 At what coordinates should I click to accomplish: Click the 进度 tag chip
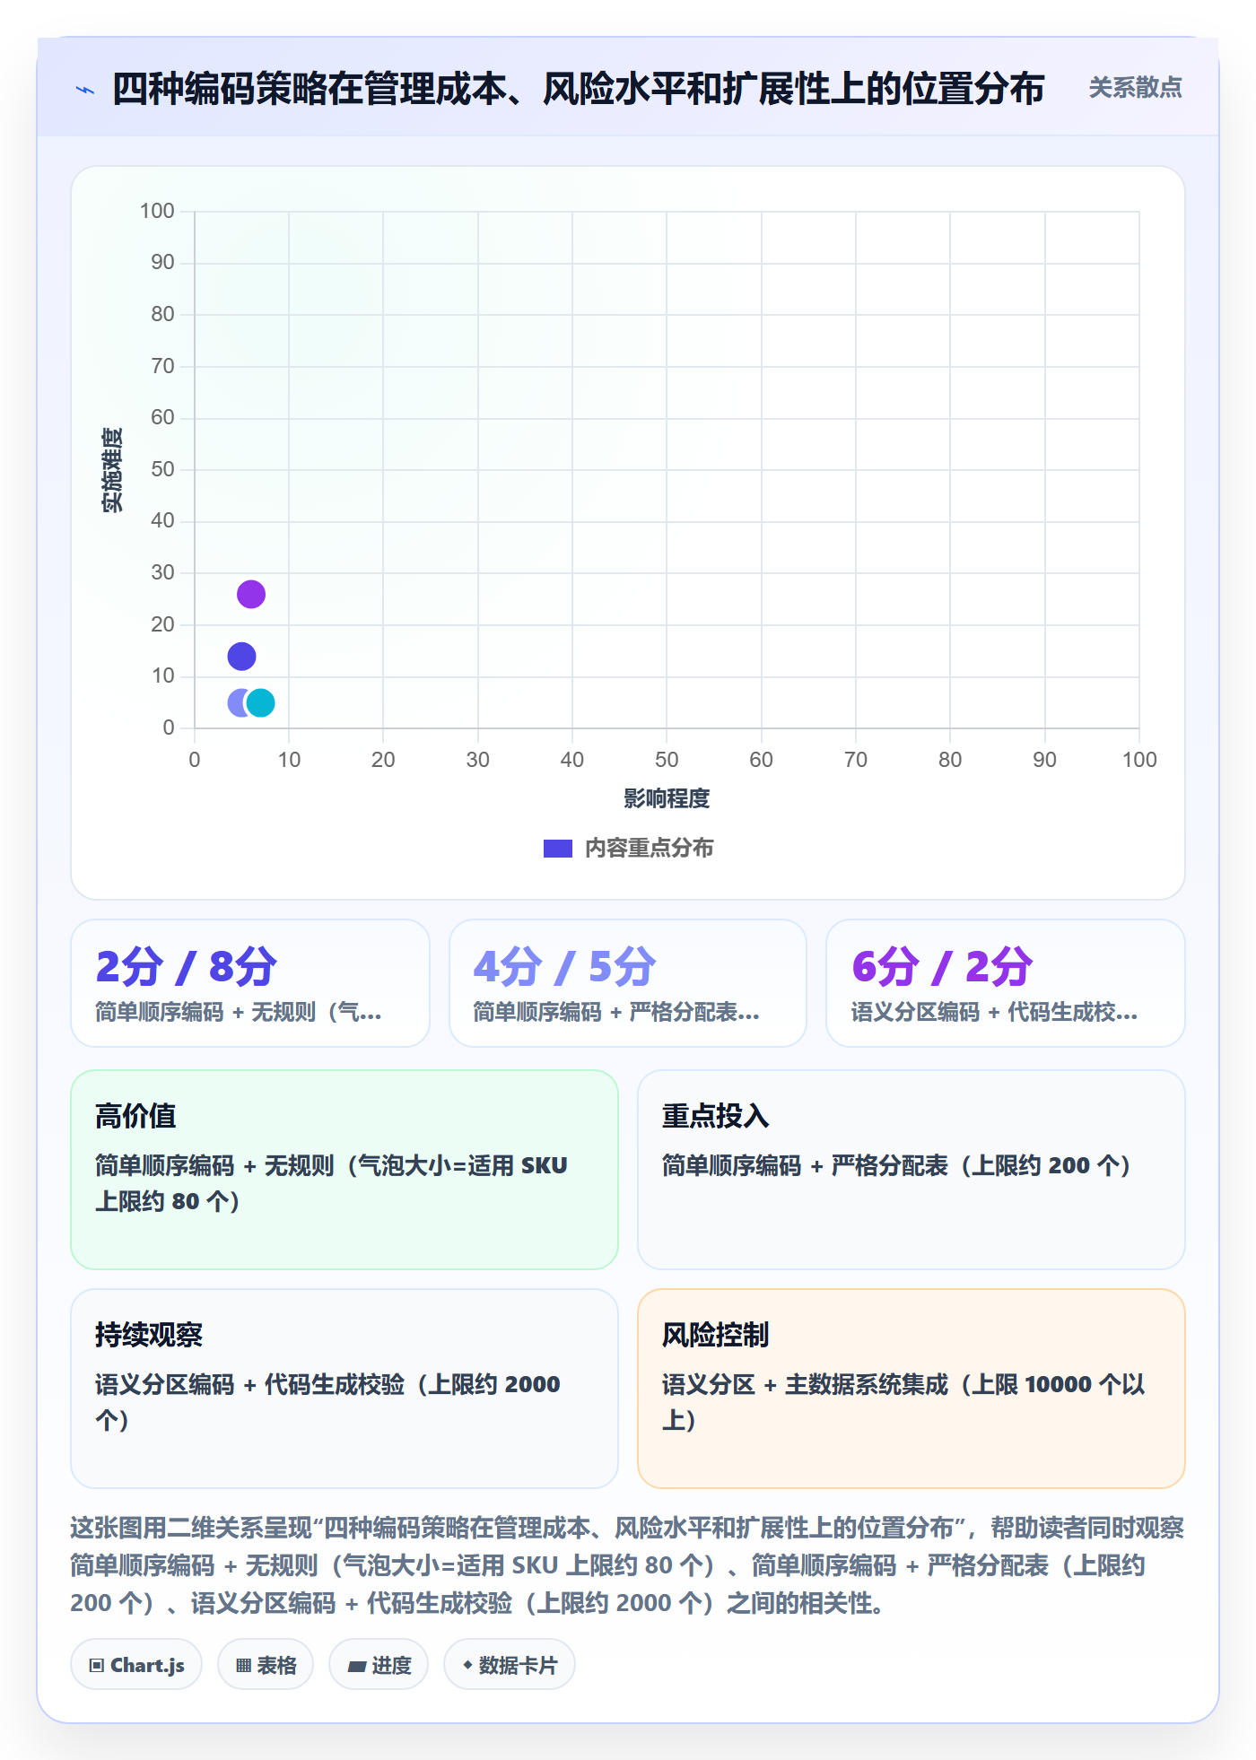tap(379, 1665)
